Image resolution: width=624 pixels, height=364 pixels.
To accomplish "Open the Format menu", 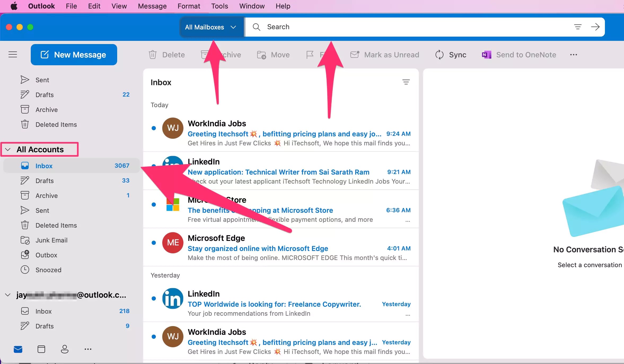I will [189, 6].
